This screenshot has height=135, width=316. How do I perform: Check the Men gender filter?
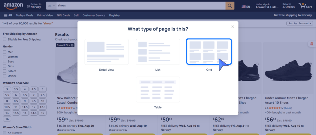[4, 52]
